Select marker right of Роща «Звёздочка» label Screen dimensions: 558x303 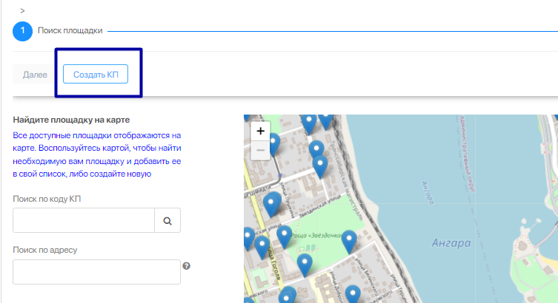click(349, 240)
